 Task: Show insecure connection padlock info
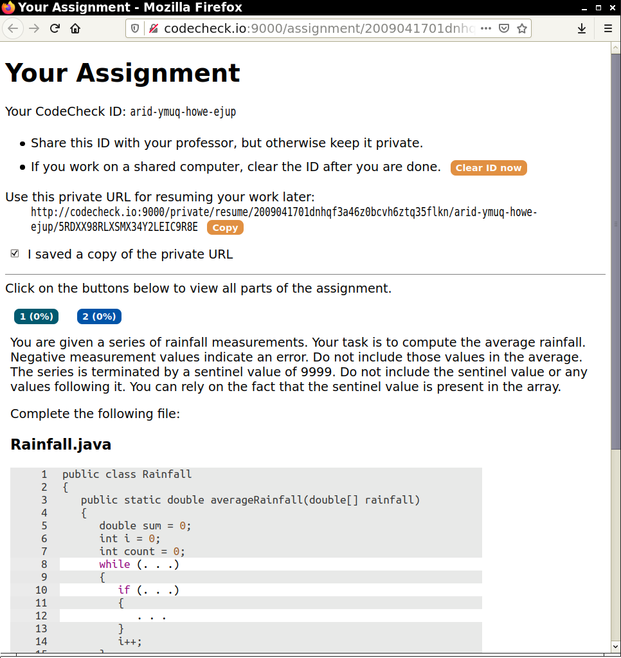click(152, 28)
